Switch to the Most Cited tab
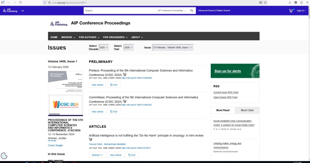Image resolution: width=310 pixels, height=163 pixels. (247, 110)
